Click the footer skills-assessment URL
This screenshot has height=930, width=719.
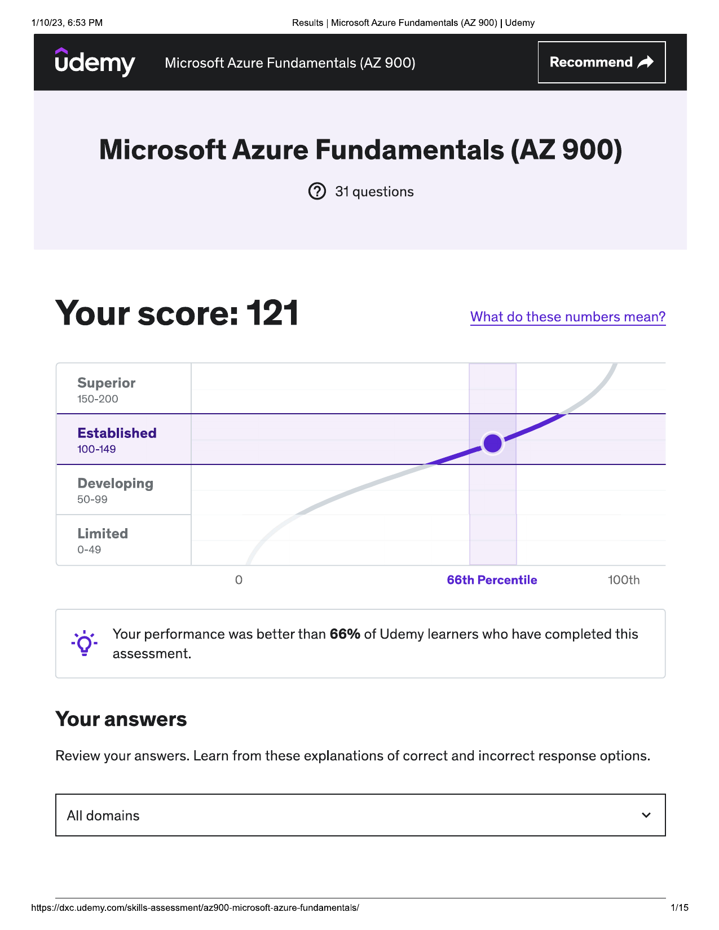[195, 907]
